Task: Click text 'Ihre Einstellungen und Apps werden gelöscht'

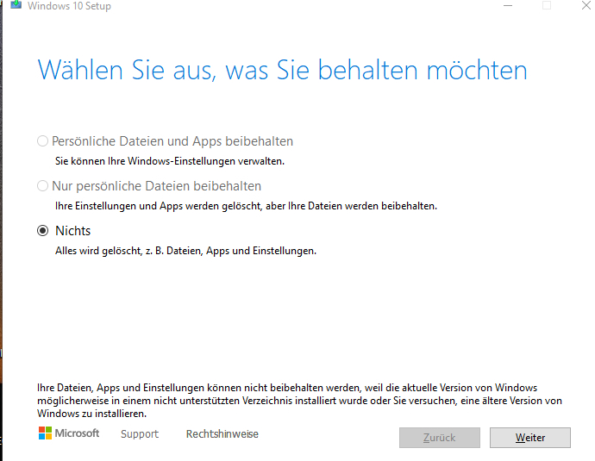Action: coord(159,206)
